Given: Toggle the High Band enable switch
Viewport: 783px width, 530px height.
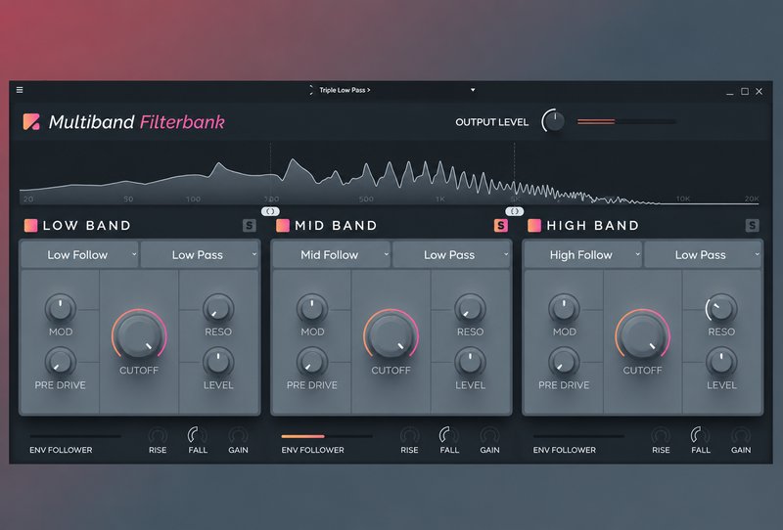Looking at the screenshot, I should click(534, 226).
